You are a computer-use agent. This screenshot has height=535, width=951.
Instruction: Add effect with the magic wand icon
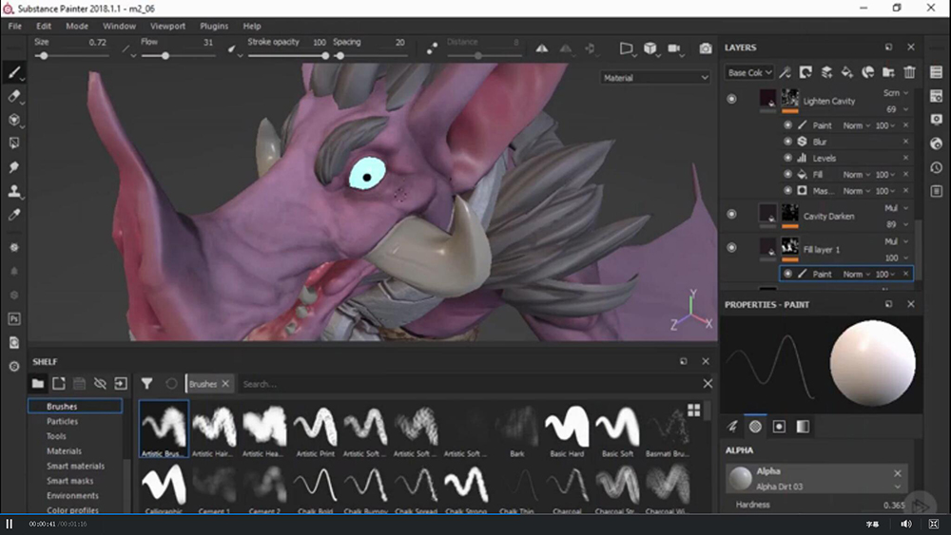tap(785, 73)
